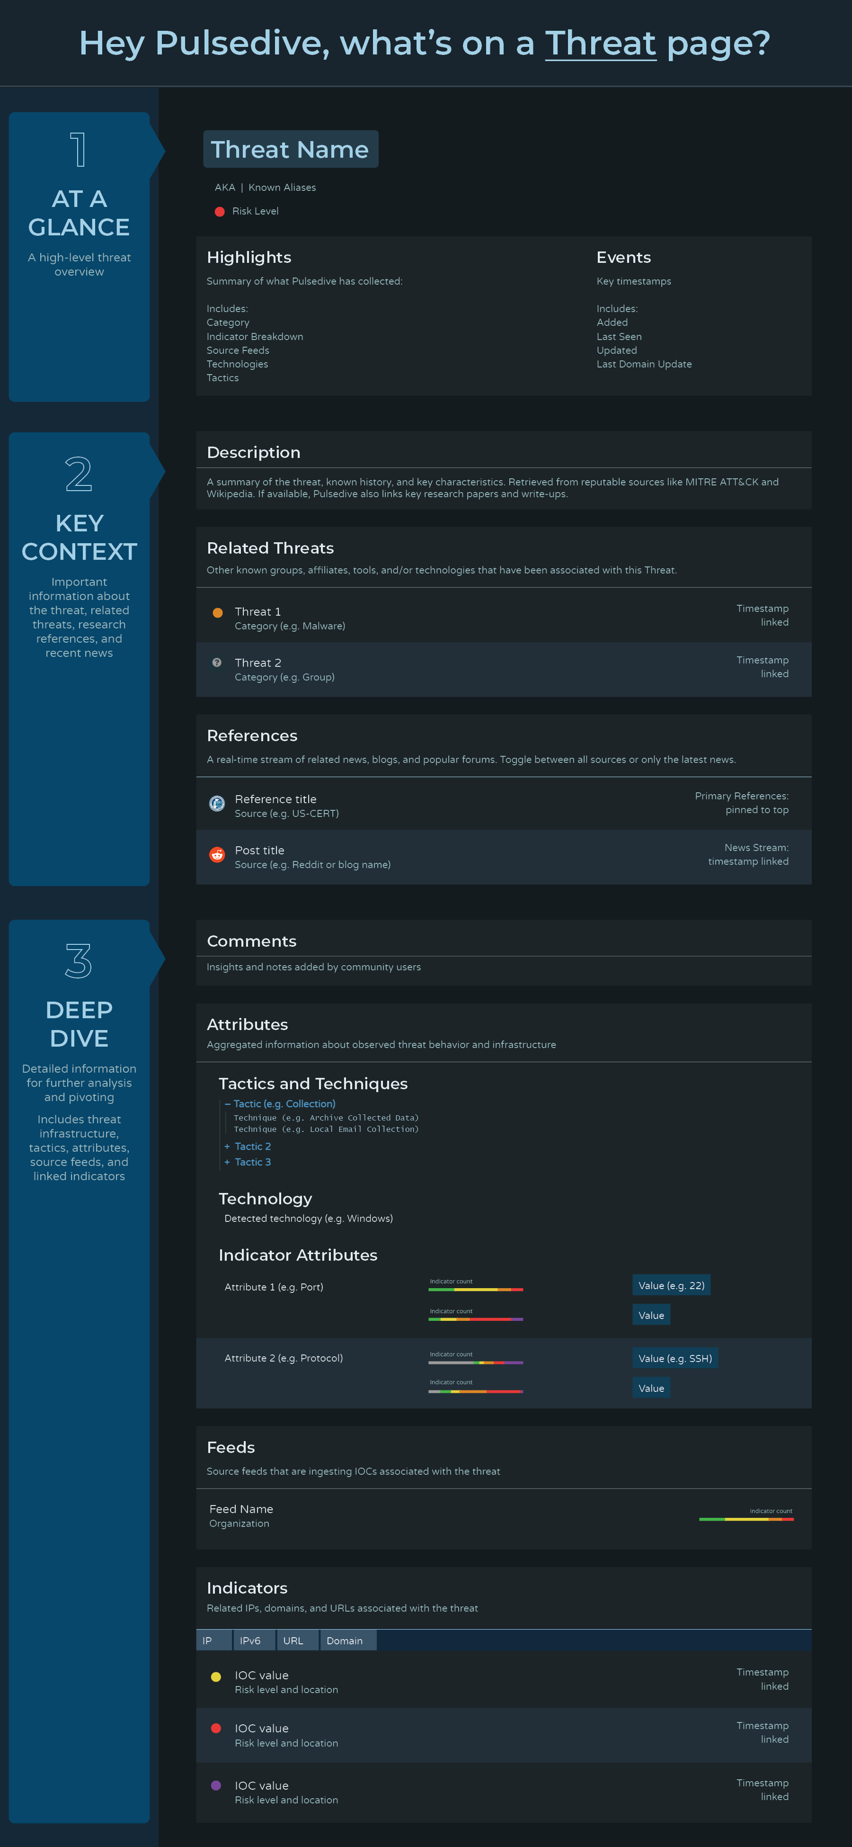Click the Timestamp linked text for Threat 1
Screen dimensions: 852x1847
click(763, 616)
